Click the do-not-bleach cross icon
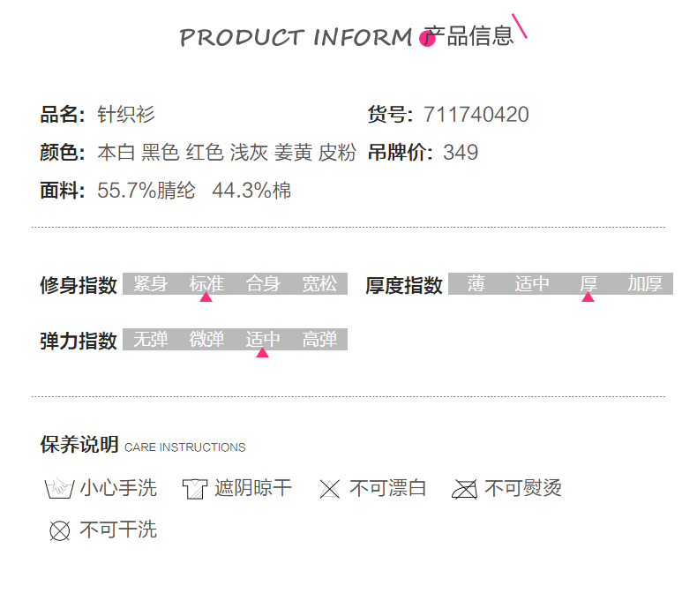697x601 pixels. coord(329,489)
